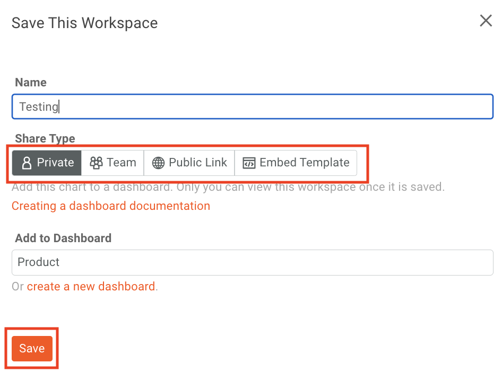Click the Save This Workspace title
The height and width of the screenshot is (372, 502).
coord(84,23)
